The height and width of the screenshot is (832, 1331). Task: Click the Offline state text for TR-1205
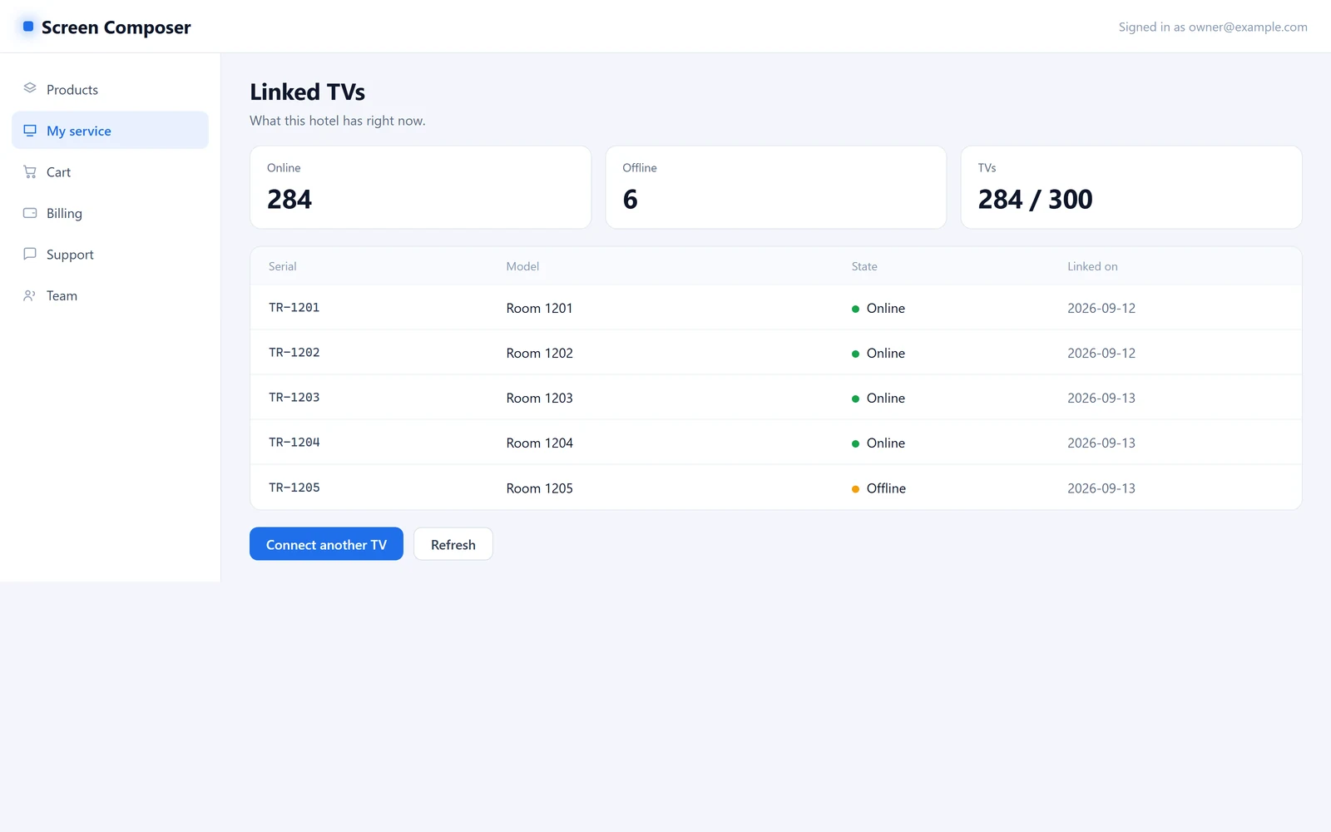pyautogui.click(x=886, y=488)
